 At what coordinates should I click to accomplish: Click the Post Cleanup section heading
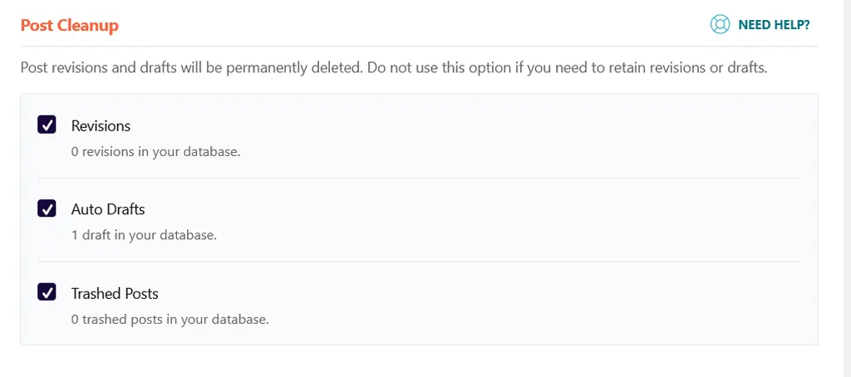coord(70,26)
